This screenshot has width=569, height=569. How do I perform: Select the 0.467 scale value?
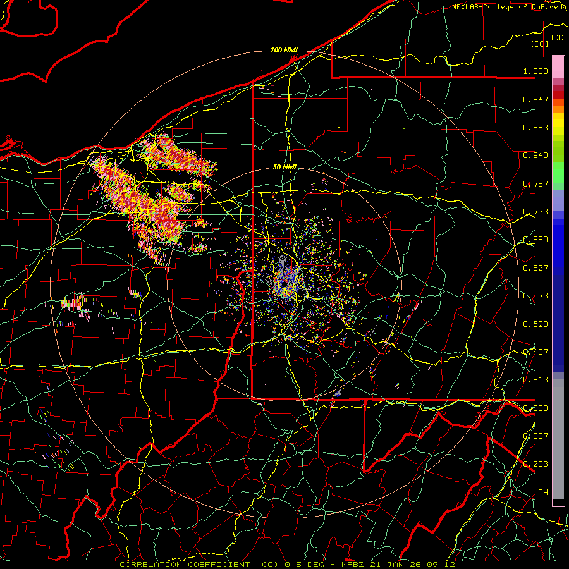(x=535, y=352)
